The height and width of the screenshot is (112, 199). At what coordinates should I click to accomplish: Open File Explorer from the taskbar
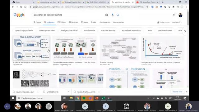coord(71,98)
